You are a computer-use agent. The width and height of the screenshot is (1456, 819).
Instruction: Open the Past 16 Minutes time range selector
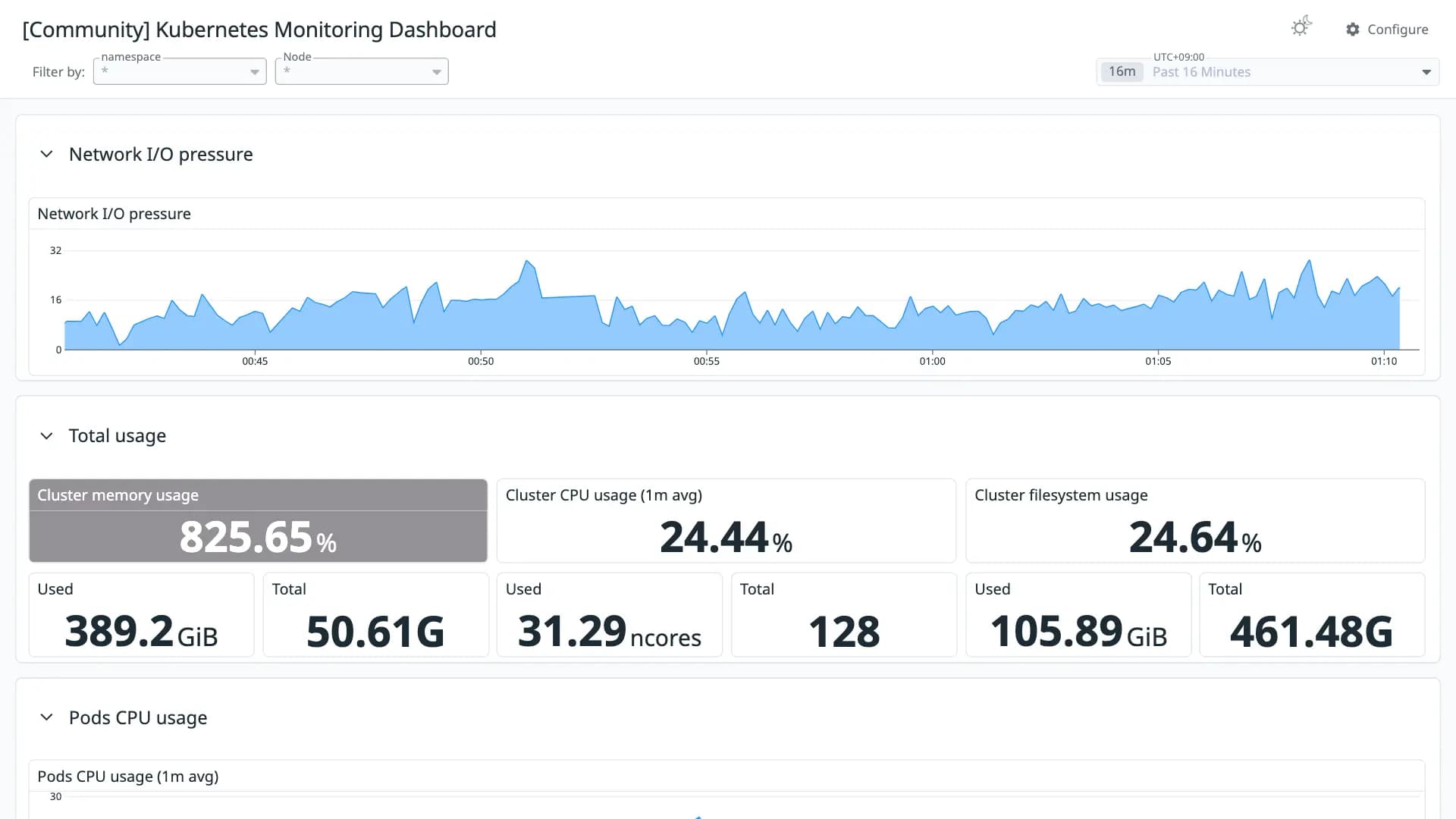(x=1267, y=72)
